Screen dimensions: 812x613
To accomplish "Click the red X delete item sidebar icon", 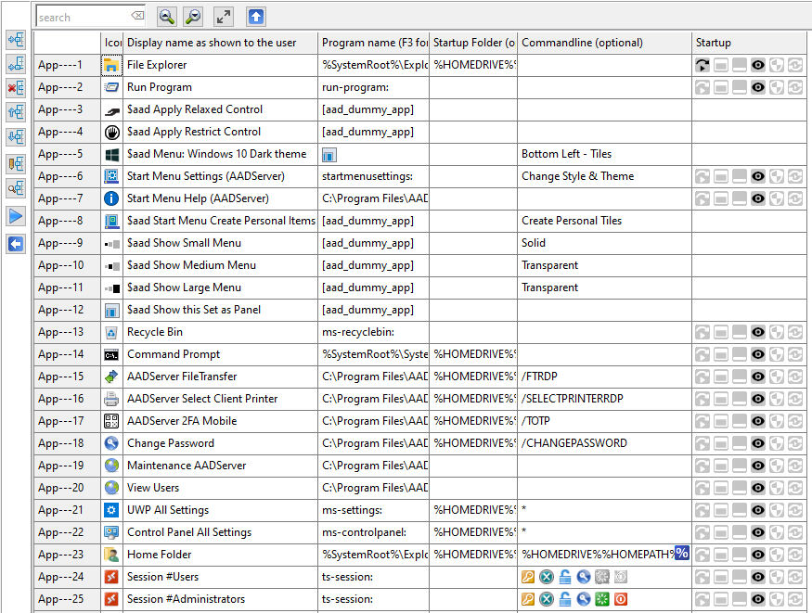I will coord(16,88).
